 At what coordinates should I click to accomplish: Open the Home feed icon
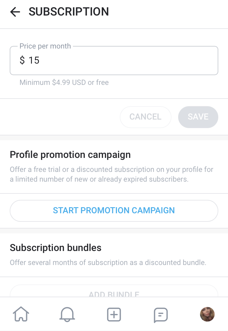[x=21, y=314]
